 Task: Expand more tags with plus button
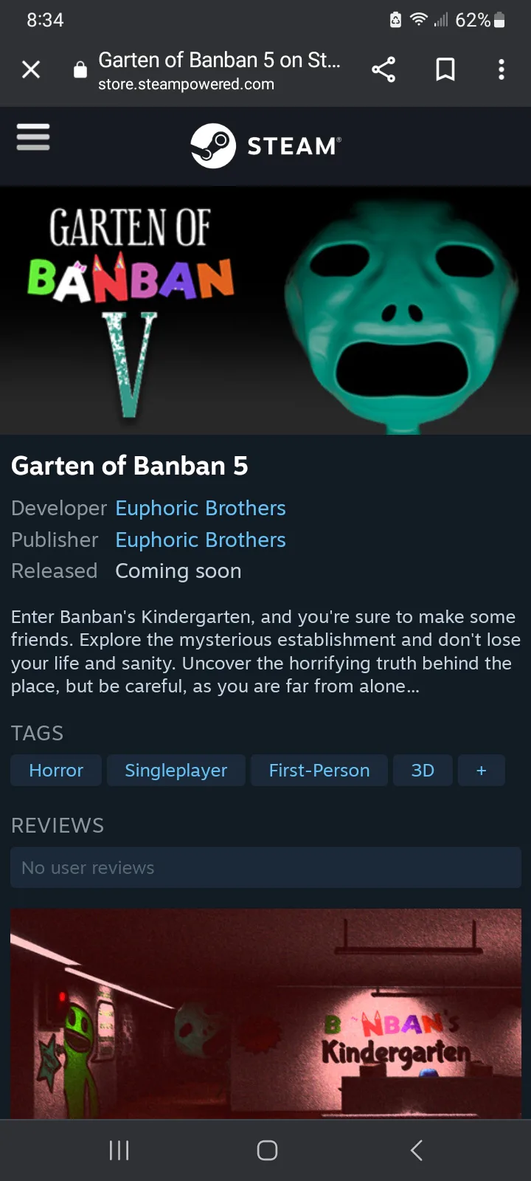click(482, 770)
